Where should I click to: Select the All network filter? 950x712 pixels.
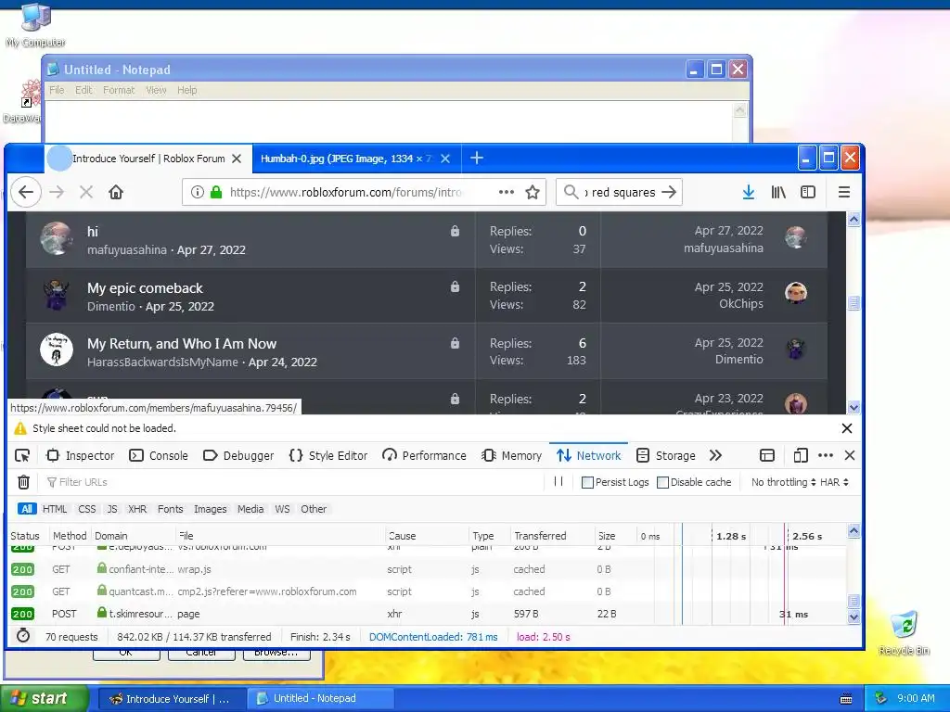pos(27,509)
